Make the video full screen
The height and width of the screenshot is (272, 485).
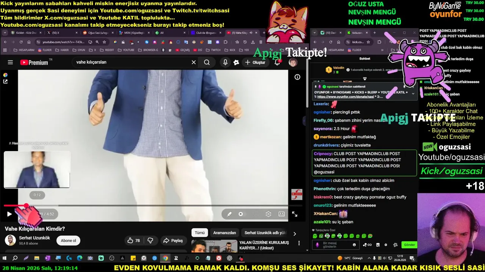coord(294,214)
